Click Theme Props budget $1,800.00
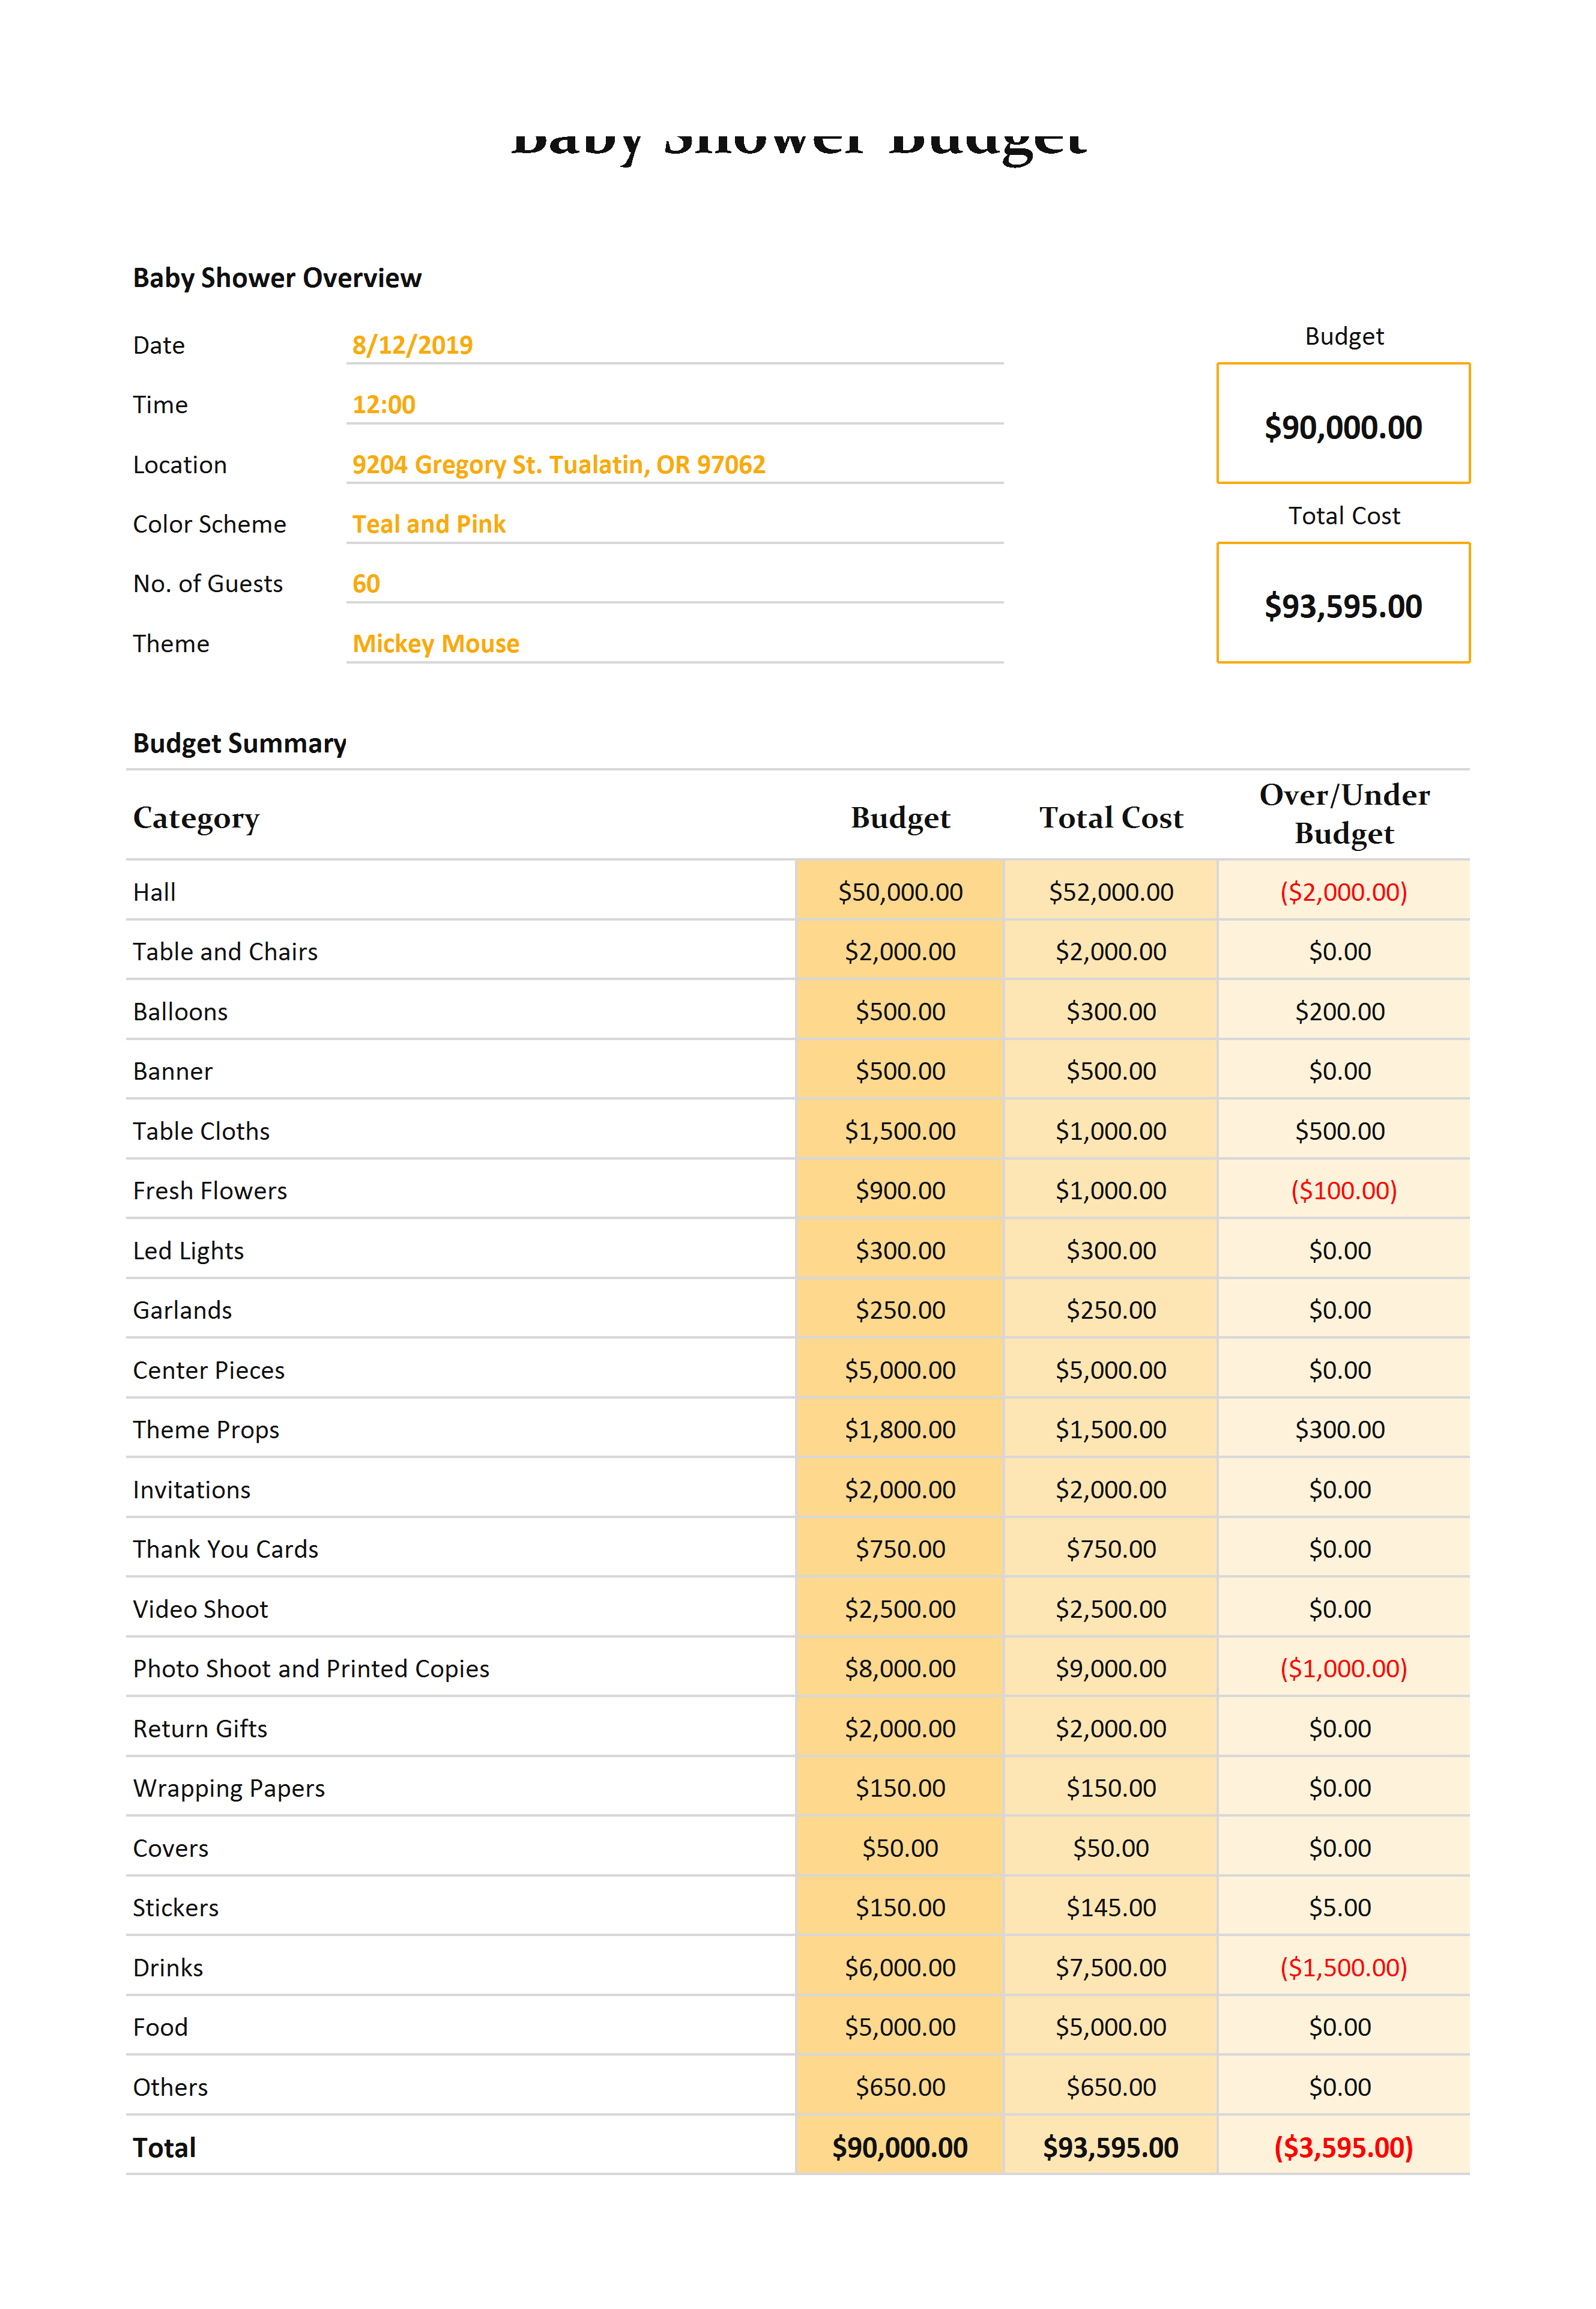The width and height of the screenshot is (1596, 2309). (900, 1430)
